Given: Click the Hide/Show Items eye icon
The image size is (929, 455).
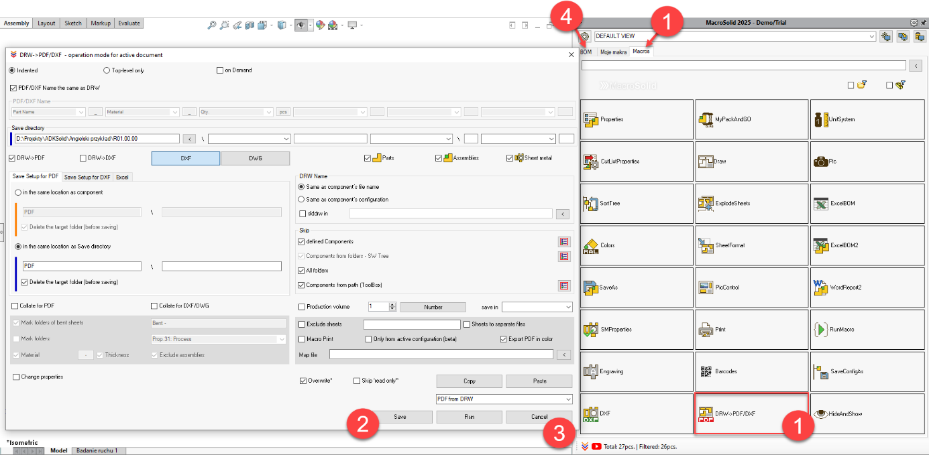Looking at the screenshot, I should (x=302, y=25).
